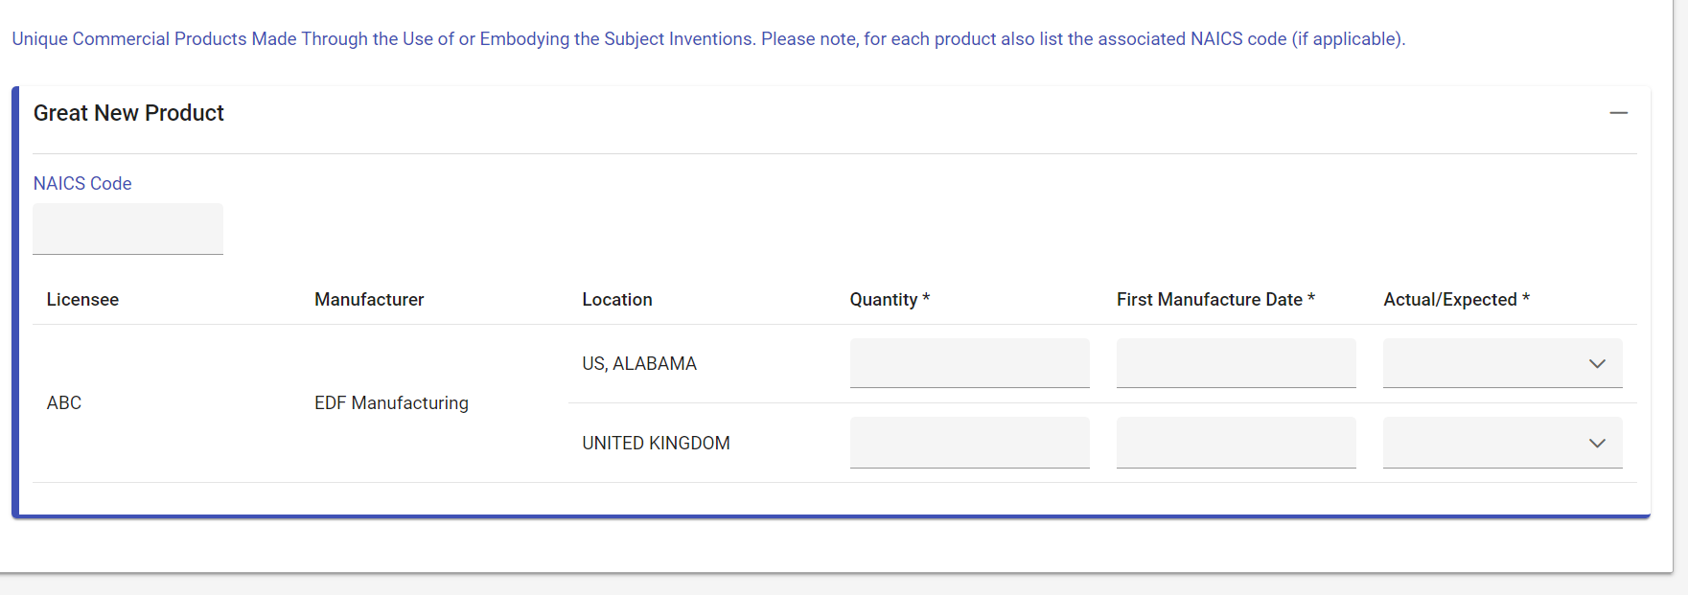Viewport: 1688px width, 595px height.
Task: Click the US, ALABAMA location cell
Action: point(639,364)
